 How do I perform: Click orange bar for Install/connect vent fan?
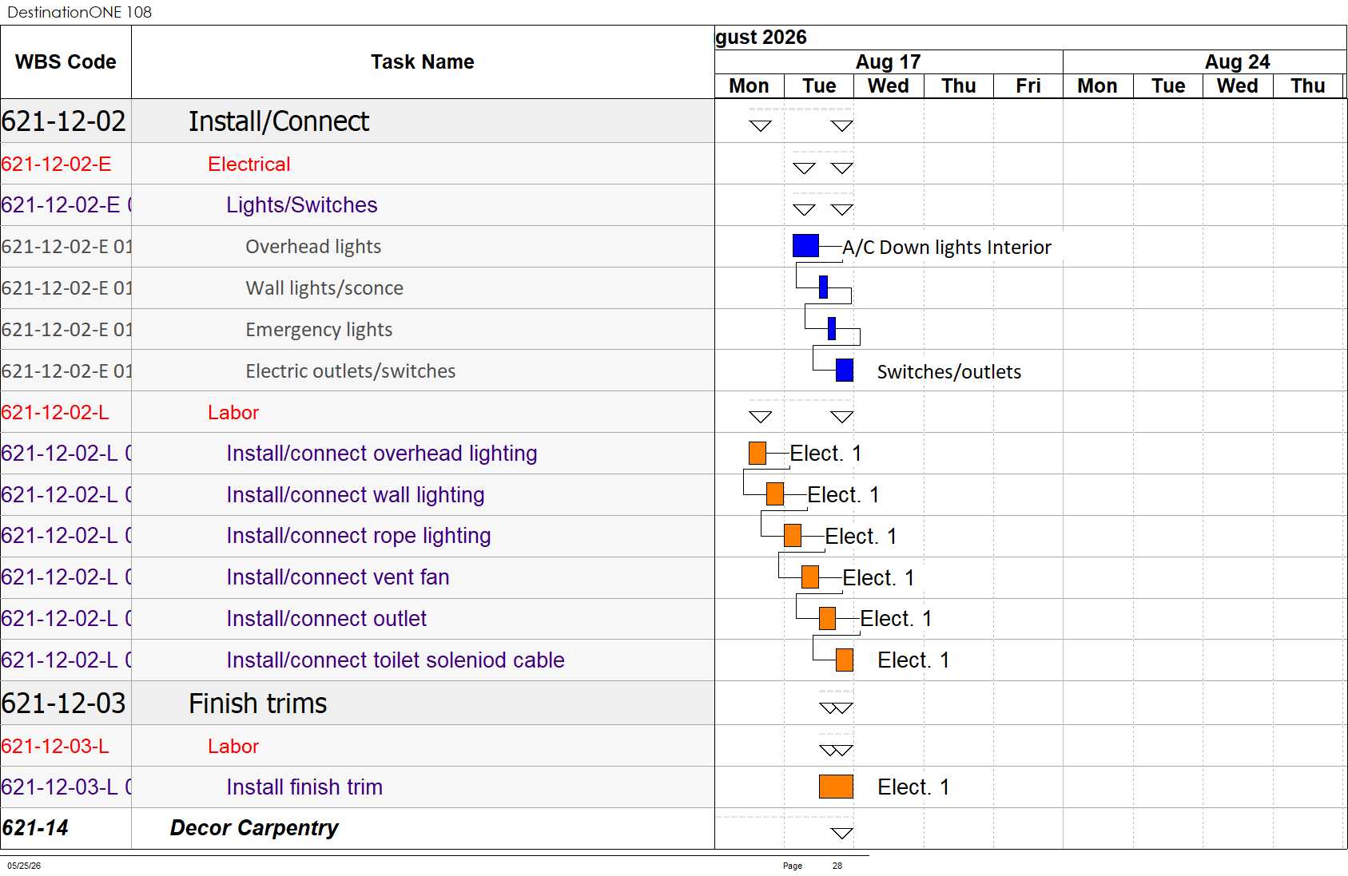[x=810, y=577]
